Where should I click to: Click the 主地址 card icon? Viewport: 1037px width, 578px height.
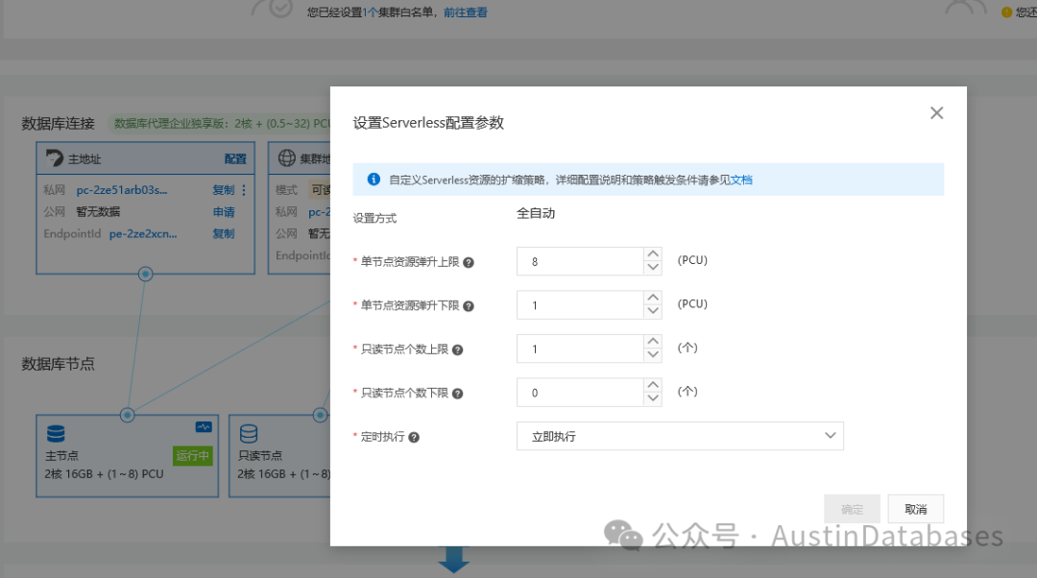54,158
